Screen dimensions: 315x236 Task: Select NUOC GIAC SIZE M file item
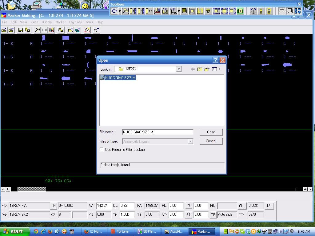point(118,78)
